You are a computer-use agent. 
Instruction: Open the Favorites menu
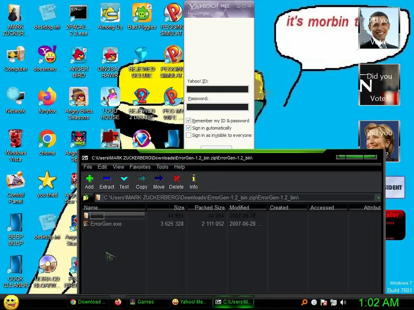[140, 167]
